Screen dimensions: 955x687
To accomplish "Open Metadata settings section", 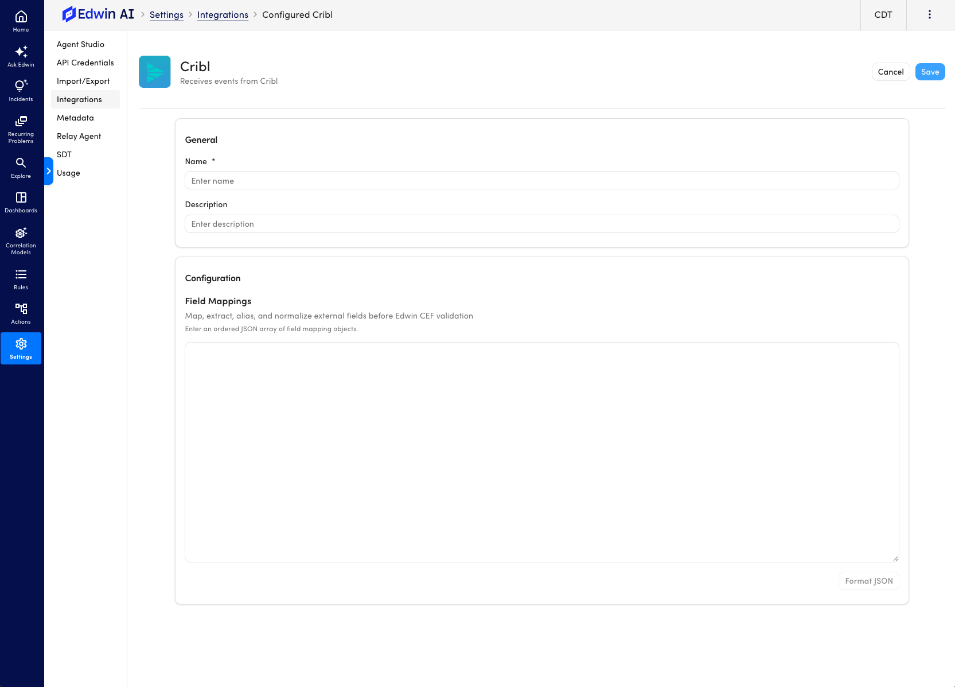I will click(x=75, y=118).
